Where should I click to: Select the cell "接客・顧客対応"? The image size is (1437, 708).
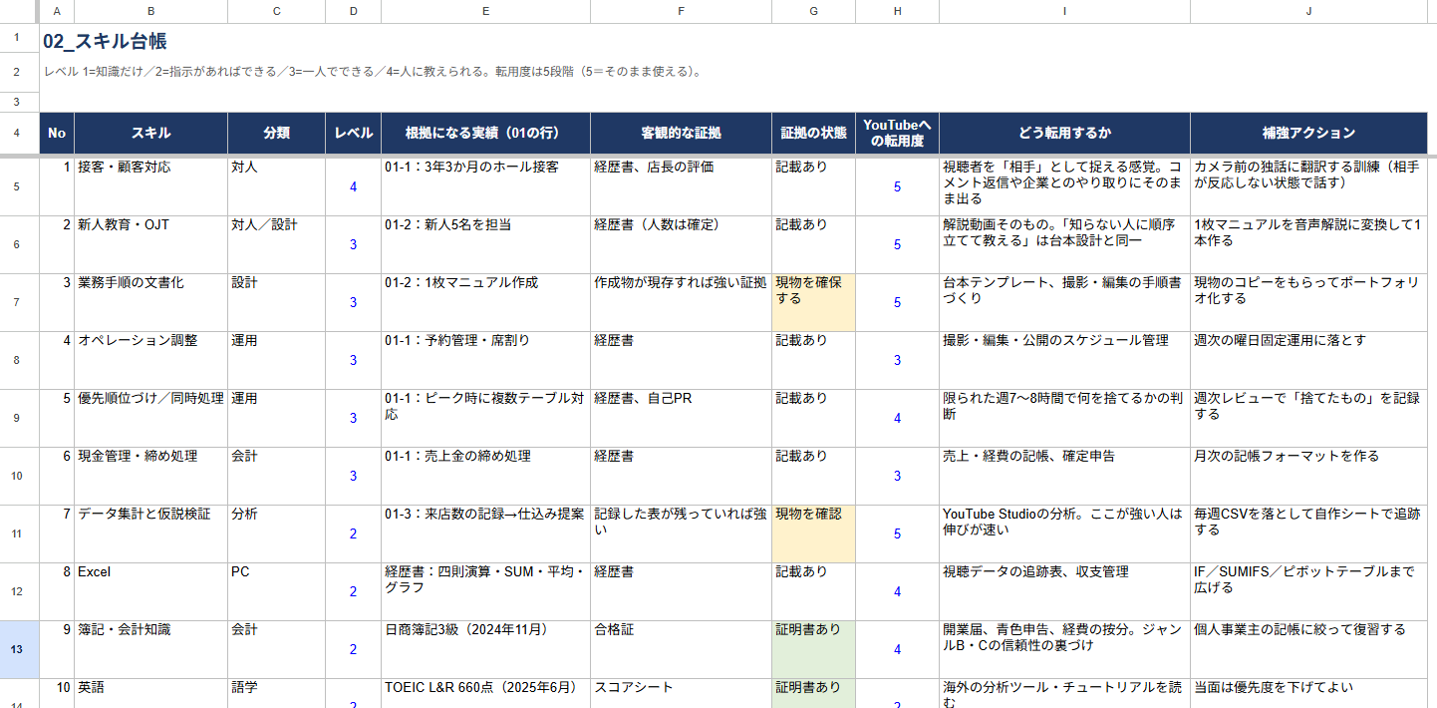pos(150,186)
